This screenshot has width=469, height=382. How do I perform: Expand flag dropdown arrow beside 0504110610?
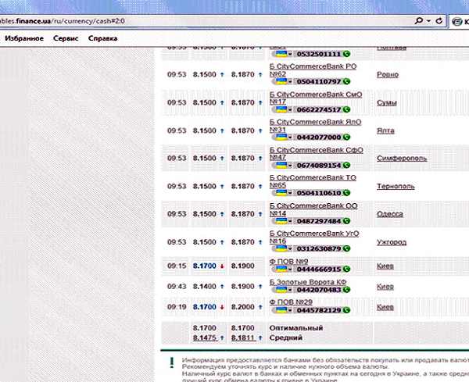click(288, 194)
